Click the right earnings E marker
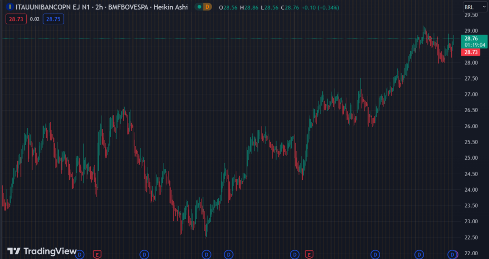489x259 pixels. pyautogui.click(x=309, y=255)
